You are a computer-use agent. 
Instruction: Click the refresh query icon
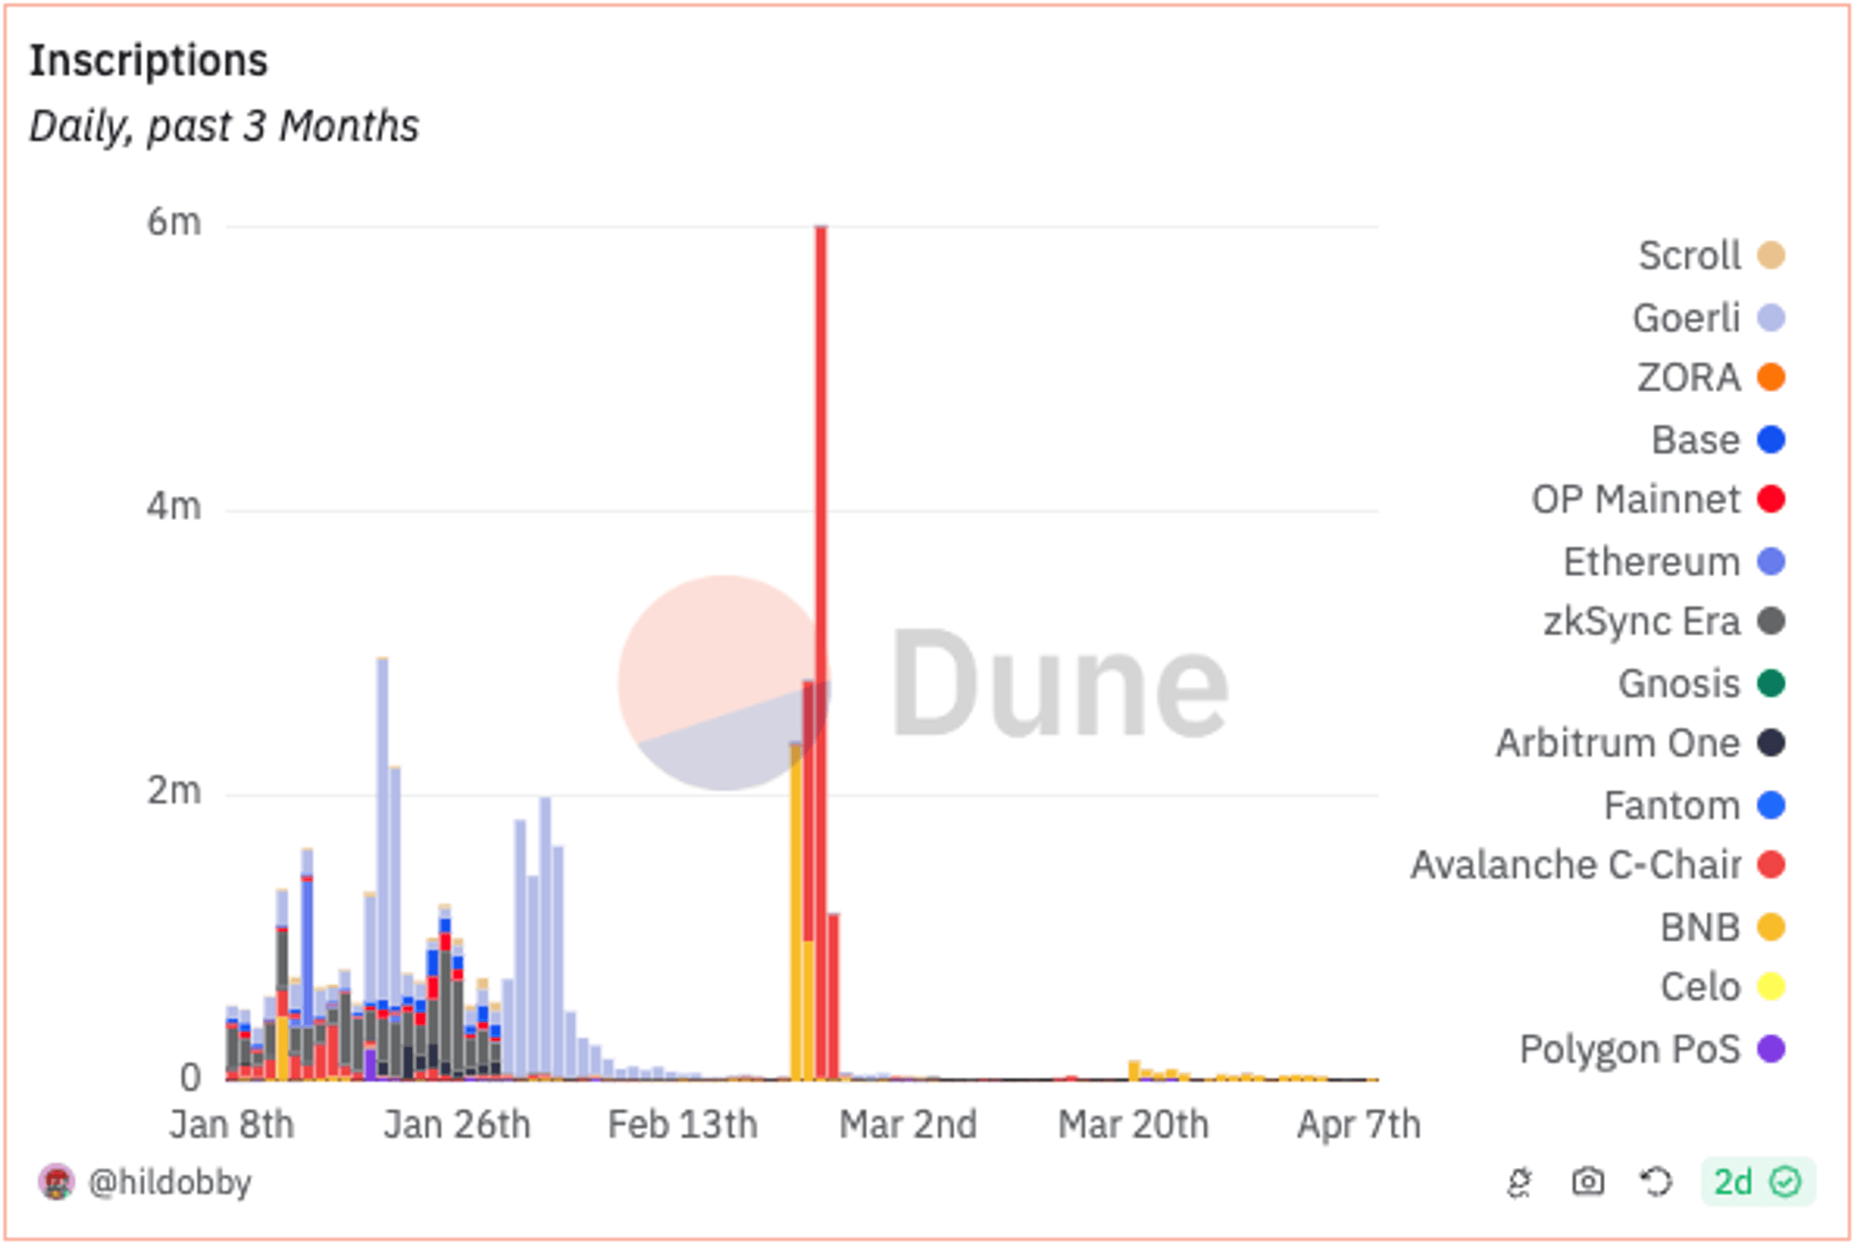point(1657,1182)
